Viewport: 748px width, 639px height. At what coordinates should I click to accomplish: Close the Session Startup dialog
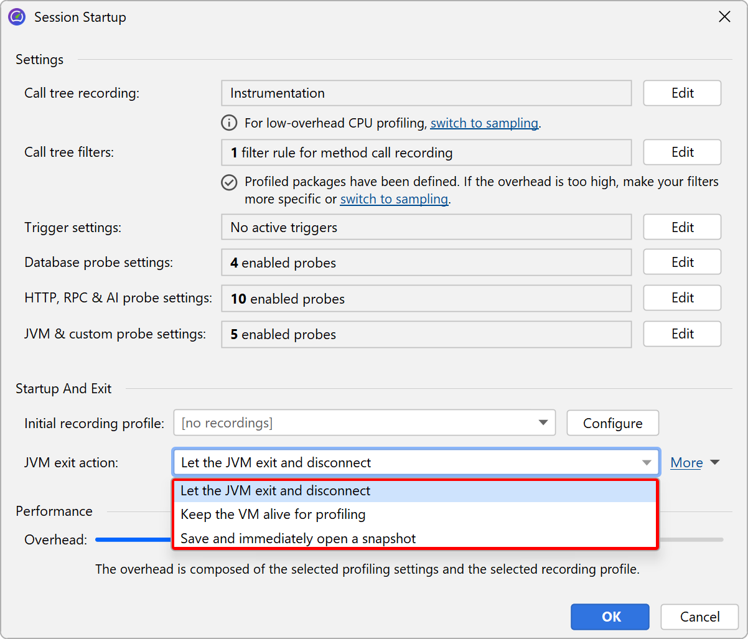point(724,17)
